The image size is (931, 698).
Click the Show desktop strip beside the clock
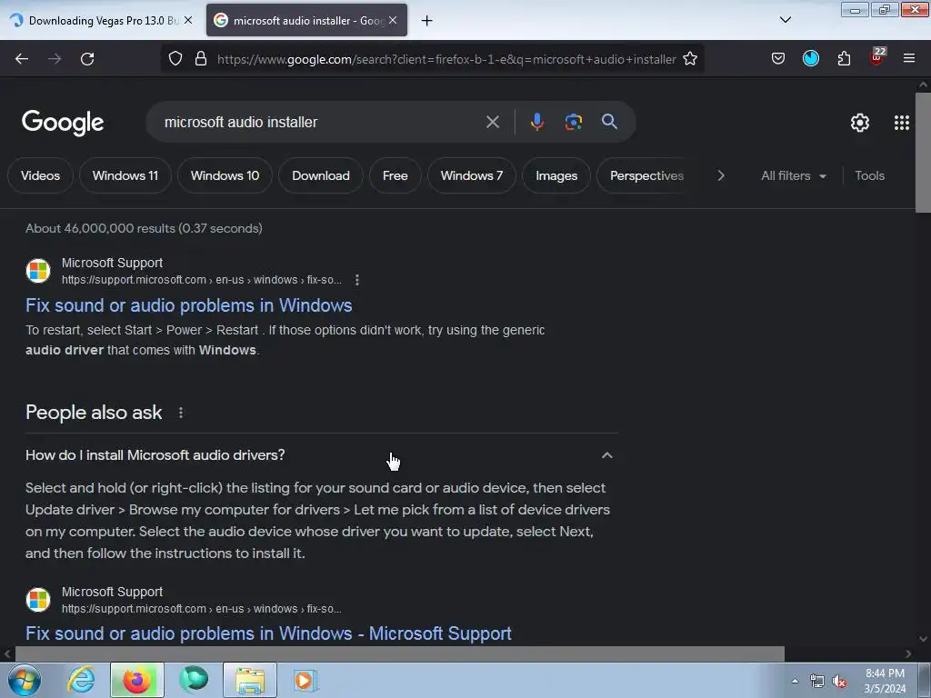pyautogui.click(x=925, y=680)
